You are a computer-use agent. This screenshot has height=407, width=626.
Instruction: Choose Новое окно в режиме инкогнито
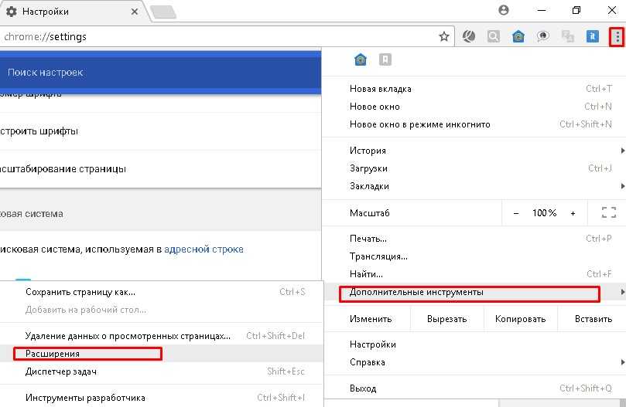pyautogui.click(x=419, y=124)
